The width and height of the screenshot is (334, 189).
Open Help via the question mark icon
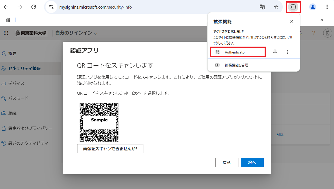tap(314, 33)
